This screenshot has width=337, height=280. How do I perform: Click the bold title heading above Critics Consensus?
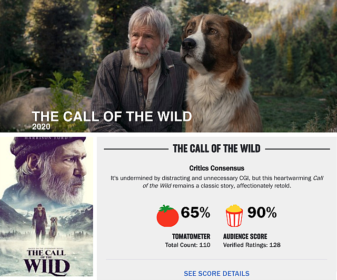tap(216, 148)
